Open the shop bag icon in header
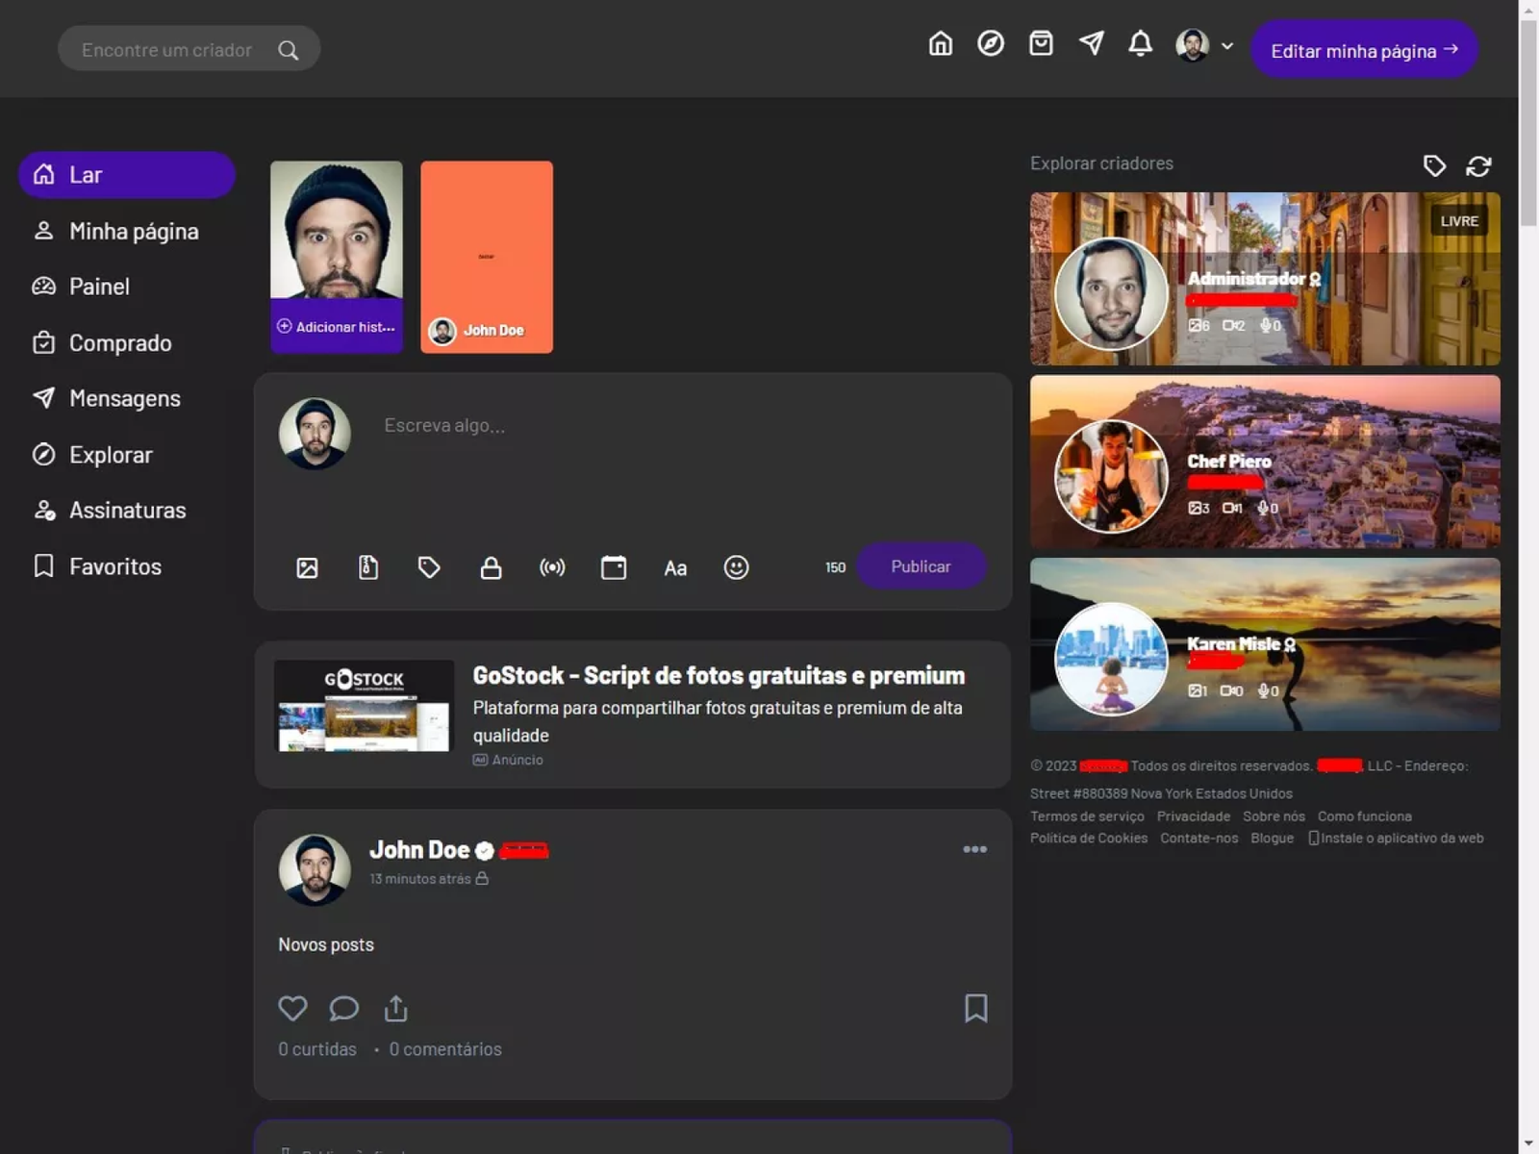1539x1154 pixels. pyautogui.click(x=1041, y=44)
